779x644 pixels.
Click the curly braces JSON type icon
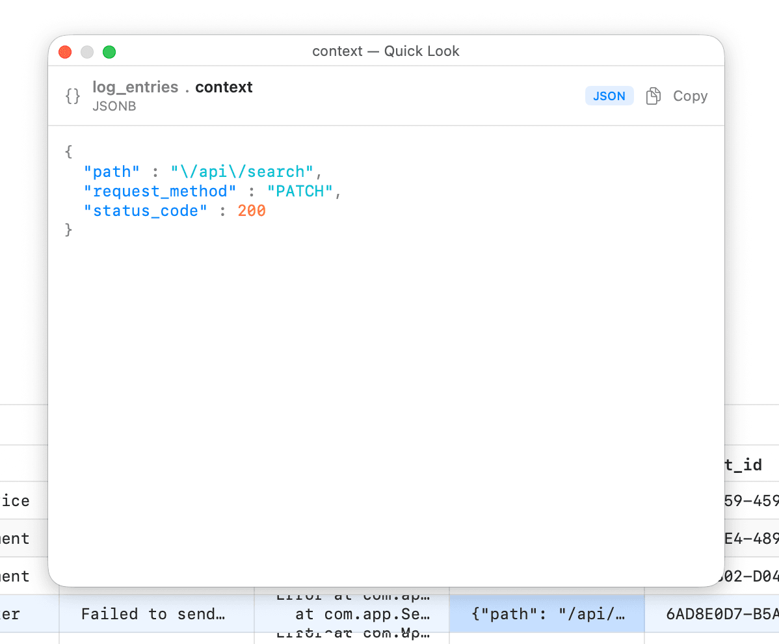pos(73,96)
